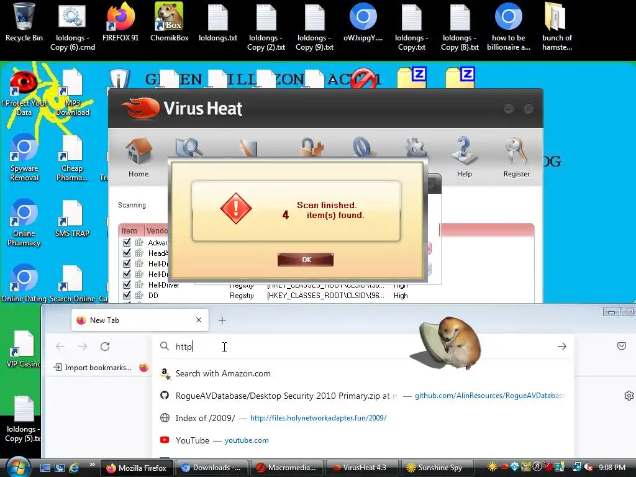Switch to the New Tab in Firefox
Screen dimensions: 636x477
point(140,320)
